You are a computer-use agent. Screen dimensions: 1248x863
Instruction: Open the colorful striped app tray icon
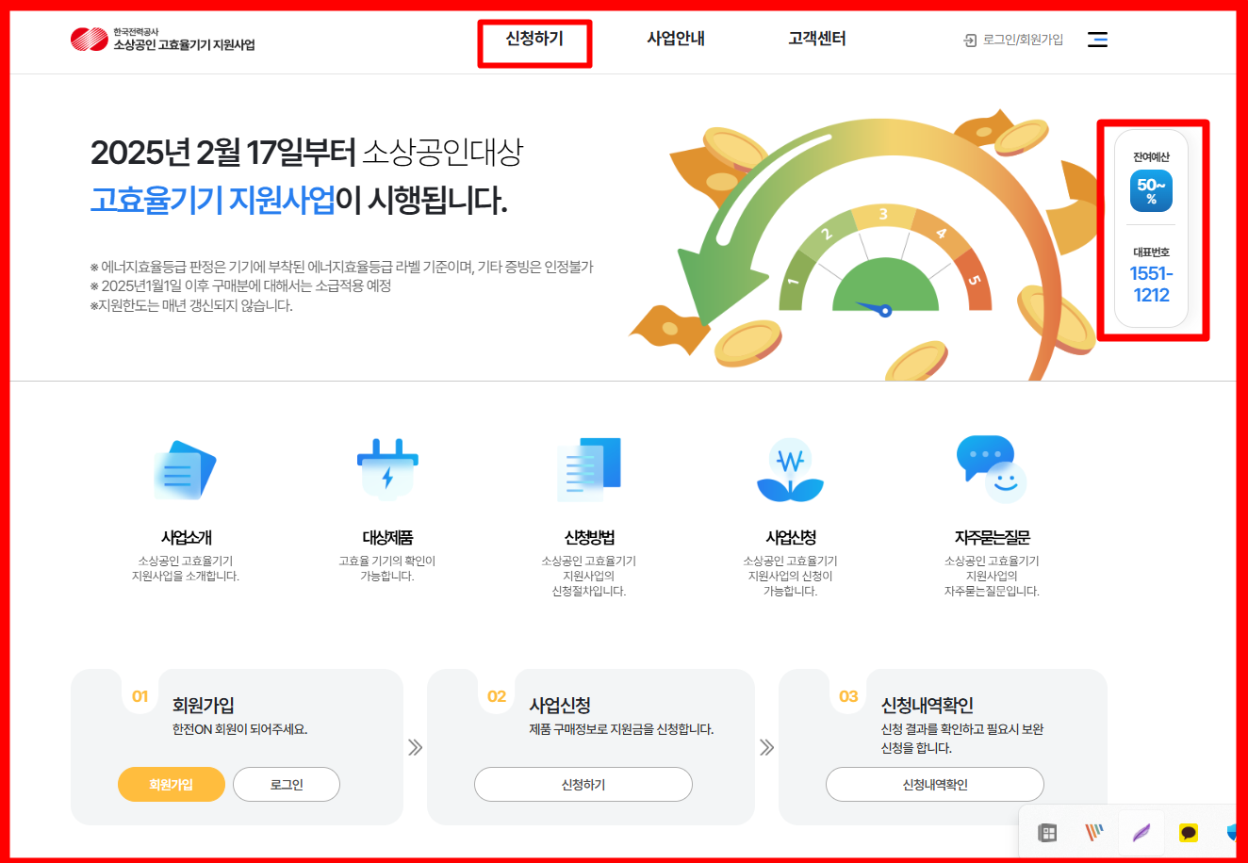[1094, 833]
